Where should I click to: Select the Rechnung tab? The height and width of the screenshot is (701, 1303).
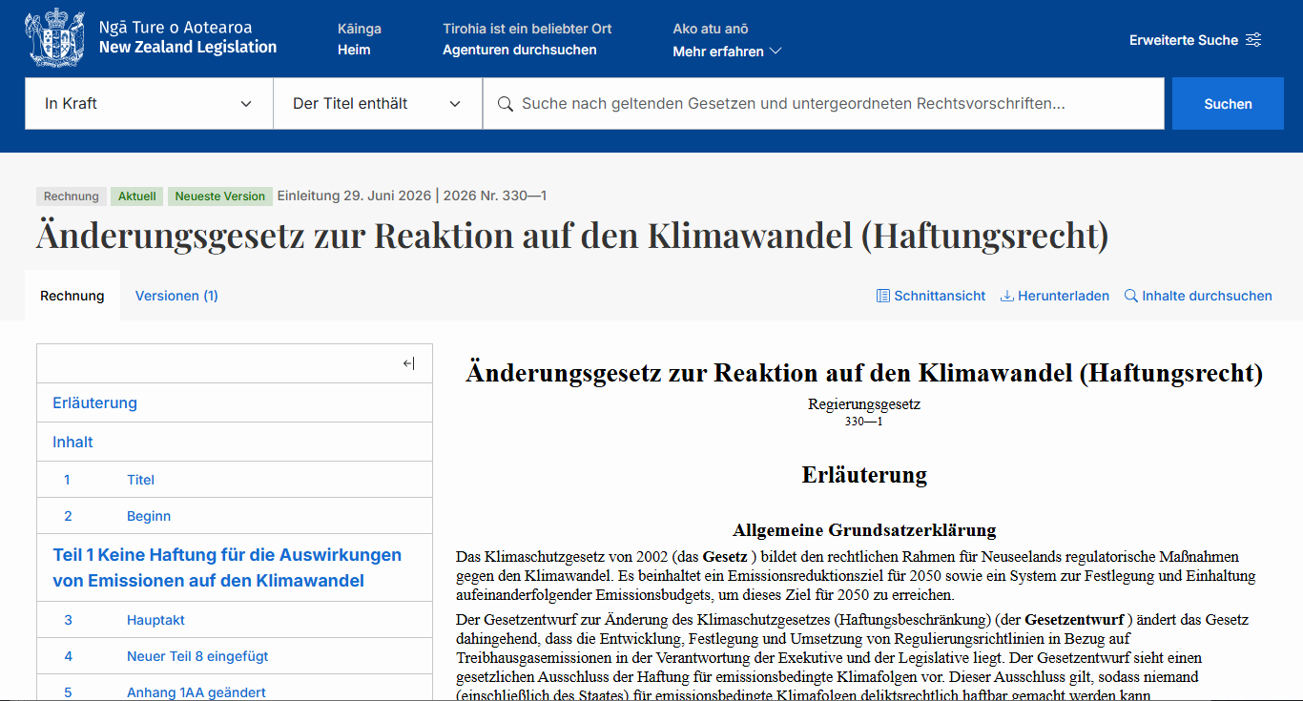(x=72, y=296)
